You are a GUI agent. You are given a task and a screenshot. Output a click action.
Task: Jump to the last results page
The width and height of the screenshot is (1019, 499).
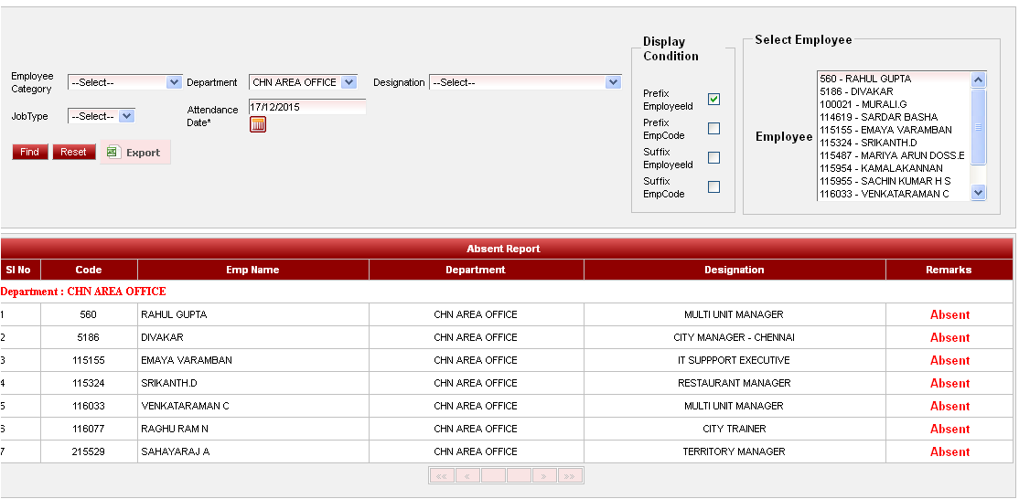tap(570, 476)
